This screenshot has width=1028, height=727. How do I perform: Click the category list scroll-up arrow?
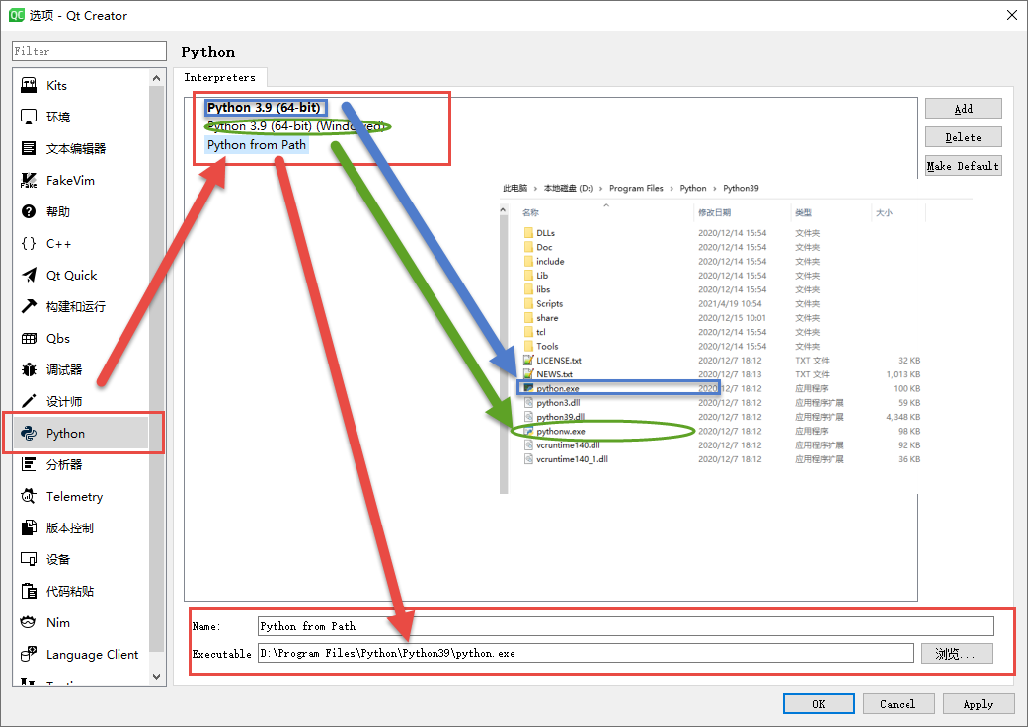[x=156, y=79]
